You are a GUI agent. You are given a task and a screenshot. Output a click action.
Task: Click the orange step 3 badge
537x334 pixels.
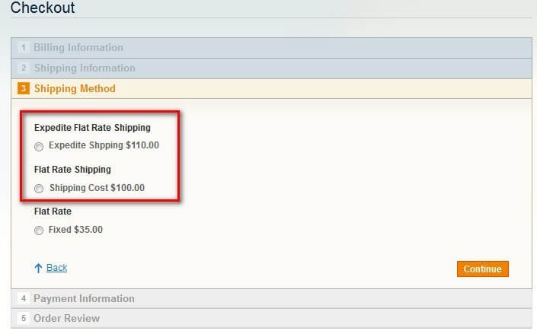click(24, 88)
